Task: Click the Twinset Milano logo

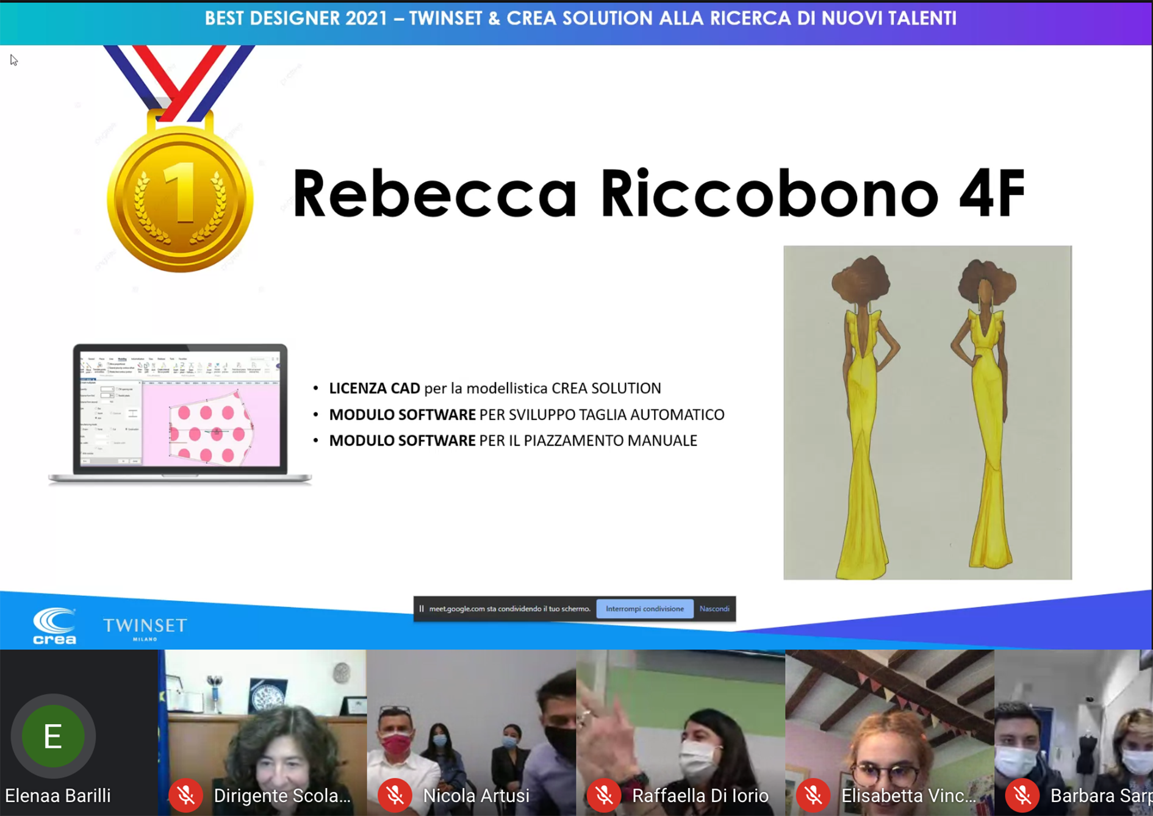Action: [x=145, y=628]
